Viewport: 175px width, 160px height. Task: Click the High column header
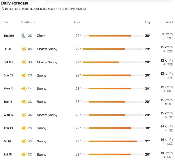tap(148, 22)
